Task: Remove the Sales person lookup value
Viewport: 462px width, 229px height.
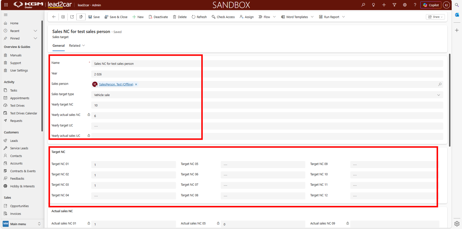Action: coord(136,85)
